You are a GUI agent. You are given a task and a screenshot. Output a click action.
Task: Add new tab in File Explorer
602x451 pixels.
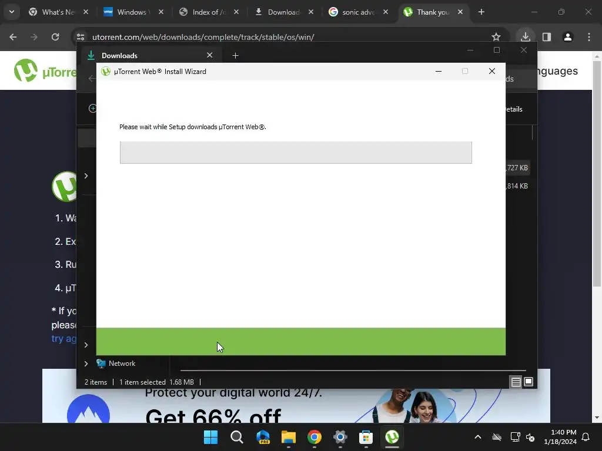click(x=235, y=56)
